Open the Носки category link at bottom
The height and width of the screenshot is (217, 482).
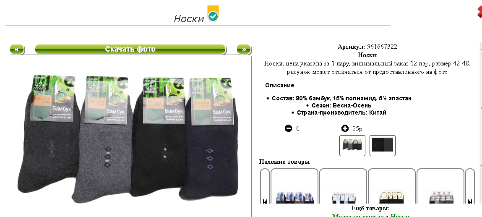(x=400, y=216)
